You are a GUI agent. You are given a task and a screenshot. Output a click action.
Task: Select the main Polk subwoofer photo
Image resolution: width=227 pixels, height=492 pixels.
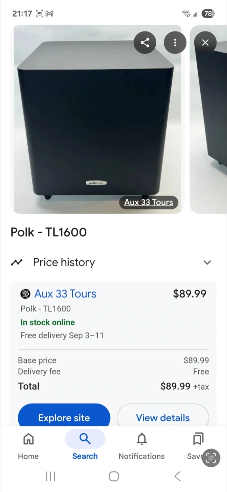tap(98, 119)
